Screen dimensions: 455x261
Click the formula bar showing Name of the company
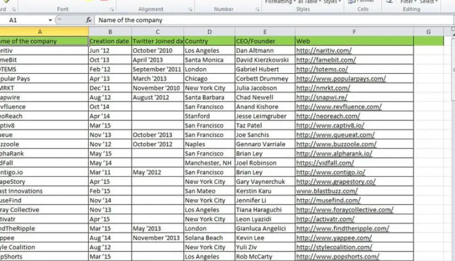[x=273, y=20]
